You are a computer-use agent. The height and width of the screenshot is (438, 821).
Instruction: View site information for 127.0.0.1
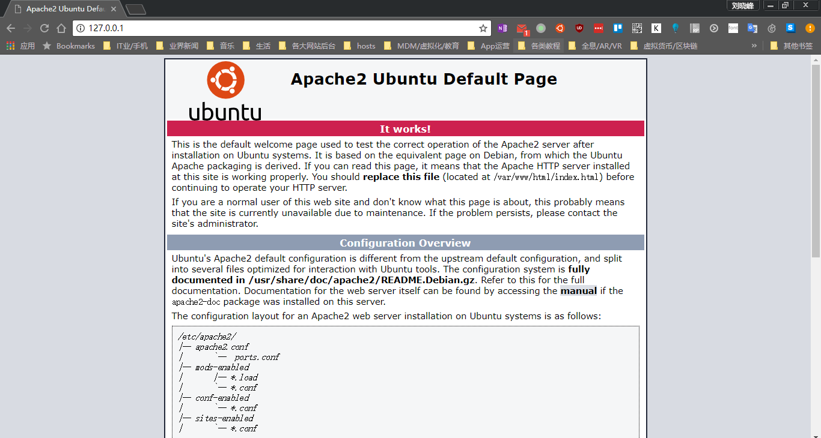pyautogui.click(x=81, y=28)
